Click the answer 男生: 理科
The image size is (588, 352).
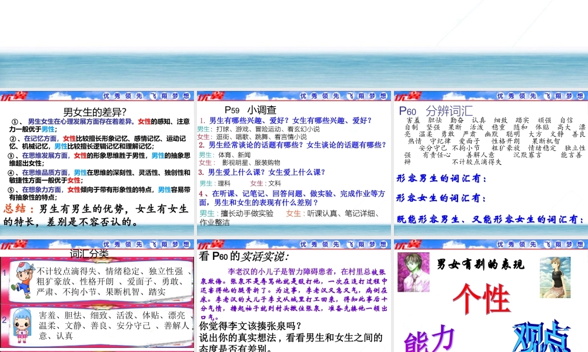(x=215, y=183)
